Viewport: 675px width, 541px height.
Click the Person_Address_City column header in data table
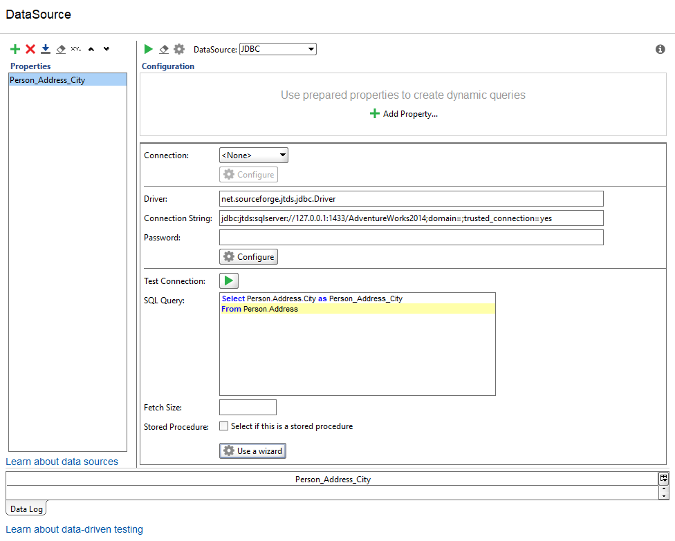pos(333,479)
